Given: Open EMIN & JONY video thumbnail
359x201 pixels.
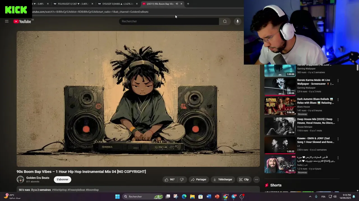Looking at the screenshot, I should [280, 145].
